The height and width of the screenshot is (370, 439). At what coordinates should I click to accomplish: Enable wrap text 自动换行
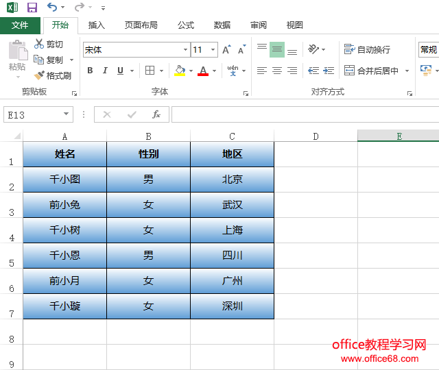(368, 49)
